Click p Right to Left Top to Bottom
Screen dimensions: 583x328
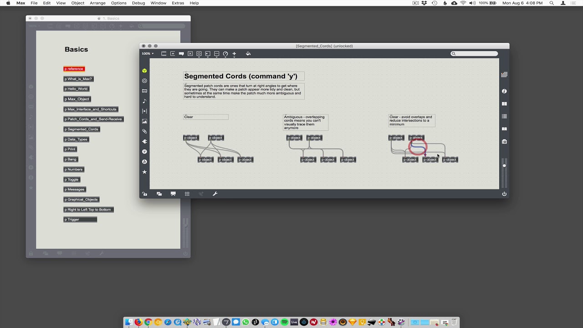click(x=88, y=210)
